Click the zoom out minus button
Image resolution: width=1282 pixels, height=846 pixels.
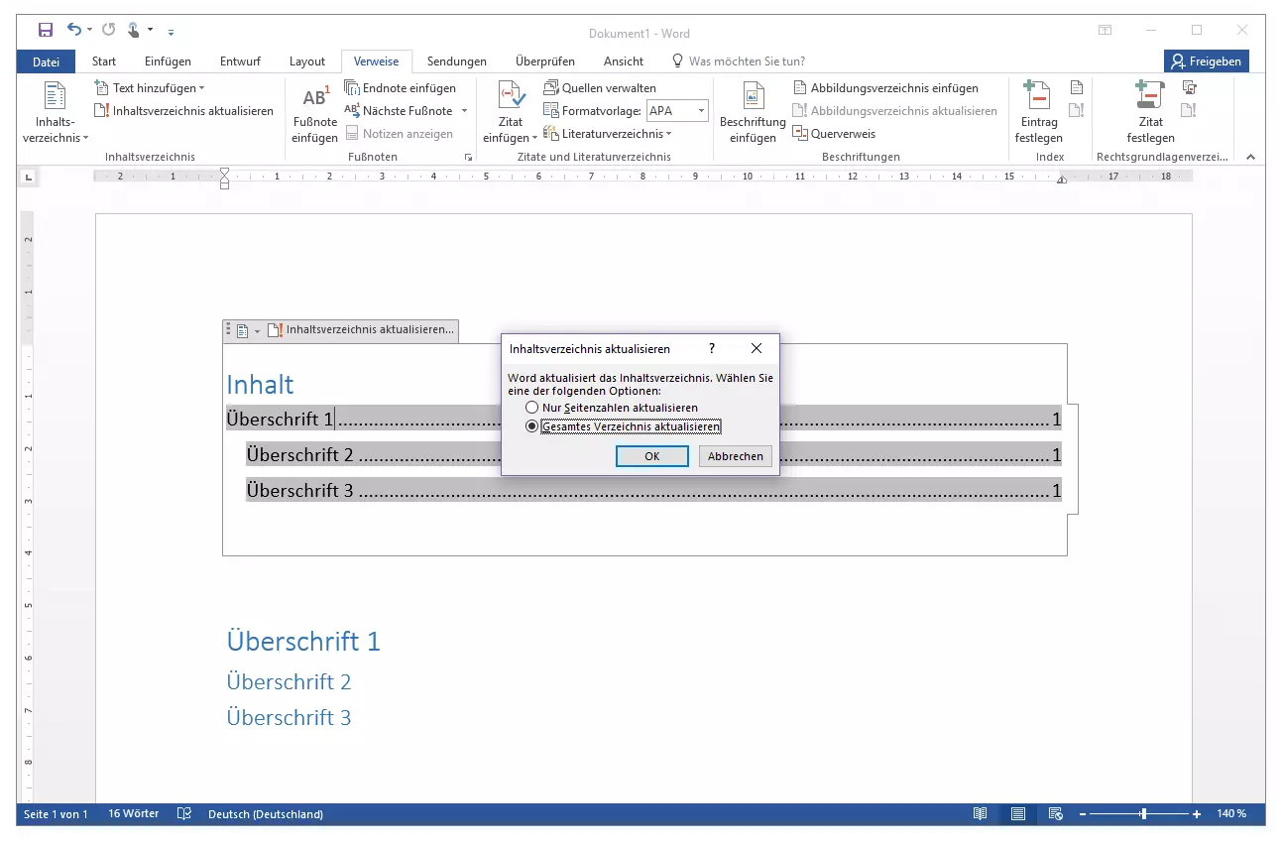pyautogui.click(x=1083, y=814)
